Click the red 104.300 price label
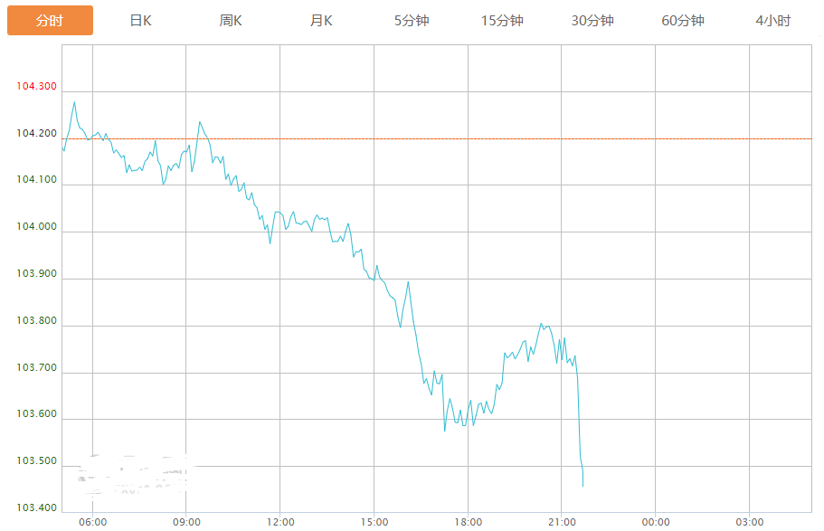 coord(36,87)
